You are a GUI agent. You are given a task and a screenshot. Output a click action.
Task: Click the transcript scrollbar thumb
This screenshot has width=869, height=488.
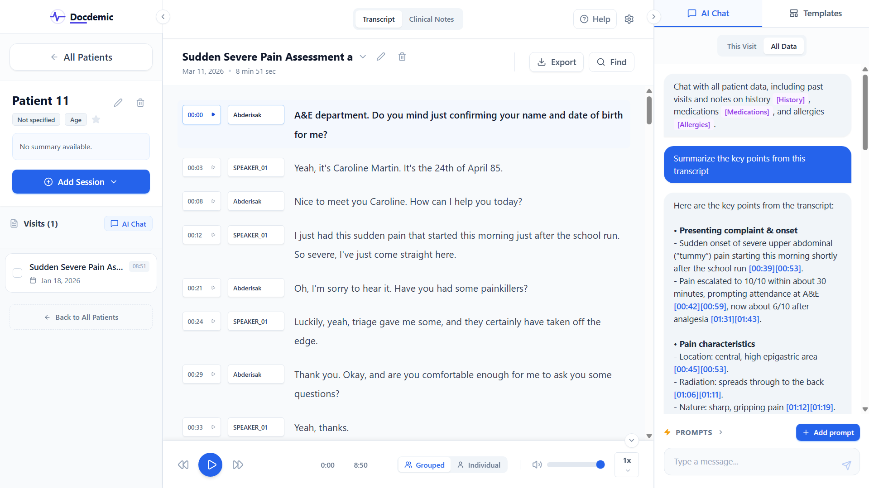point(649,110)
